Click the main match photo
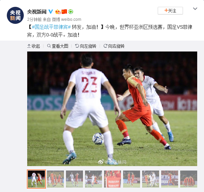Viewport: 204px width, 192px height. pos(112,109)
